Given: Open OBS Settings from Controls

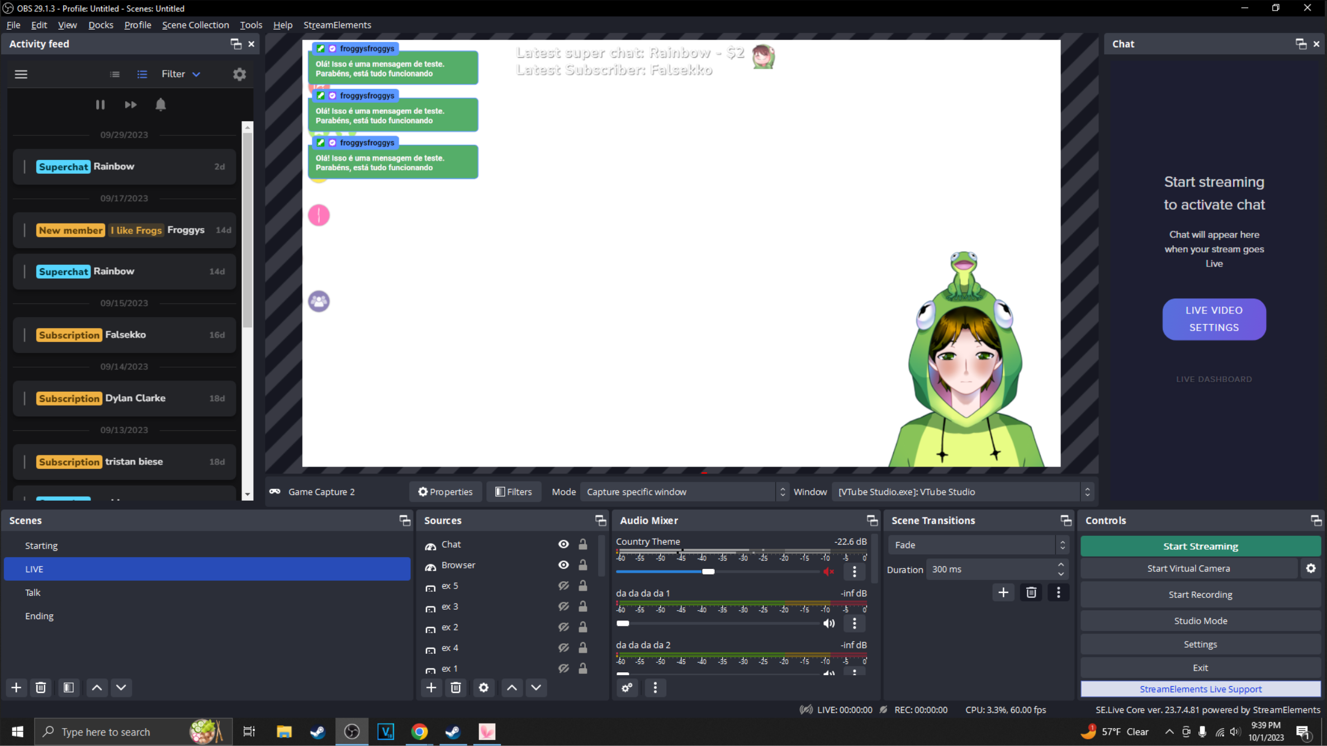Looking at the screenshot, I should coord(1200,644).
